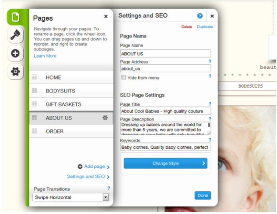Viewport: 277px width, 214px height.
Task: Click the Page Name input field
Action: pyautogui.click(x=165, y=53)
